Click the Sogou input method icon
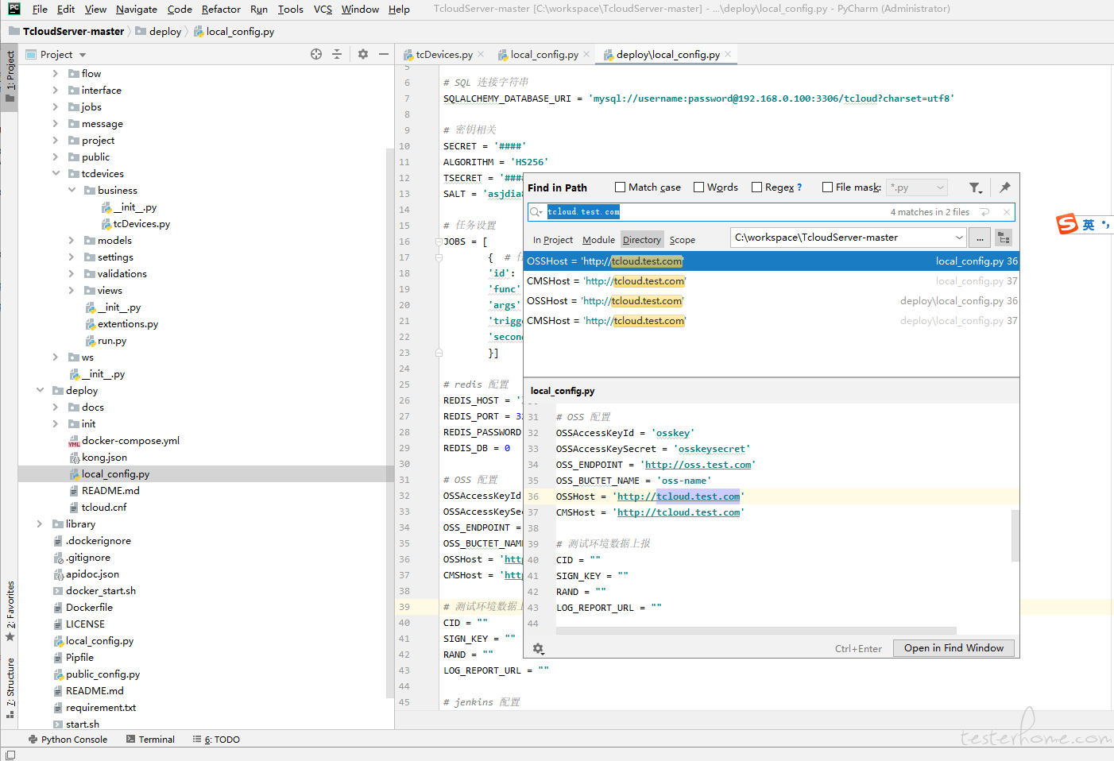Image resolution: width=1114 pixels, height=761 pixels. click(1066, 224)
